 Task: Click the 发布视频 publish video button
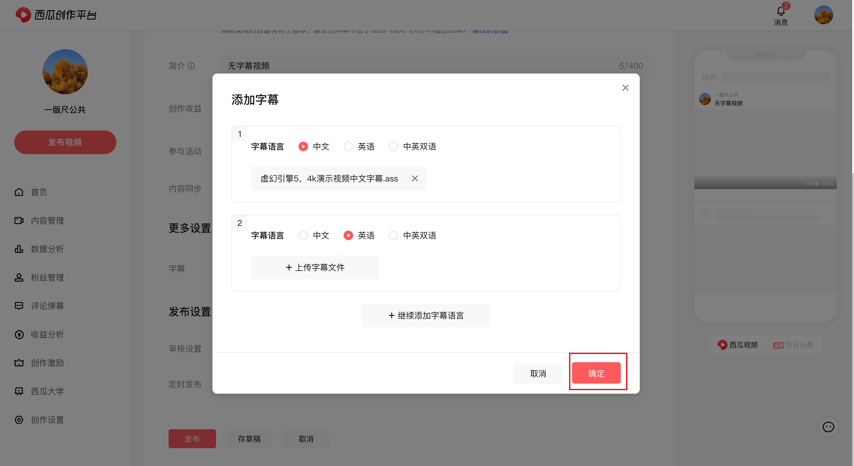click(65, 142)
